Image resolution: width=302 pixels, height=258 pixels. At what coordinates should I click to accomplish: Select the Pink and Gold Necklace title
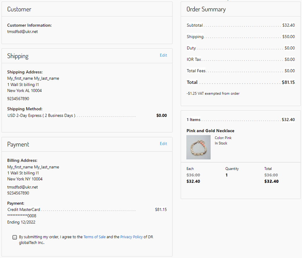pyautogui.click(x=210, y=131)
